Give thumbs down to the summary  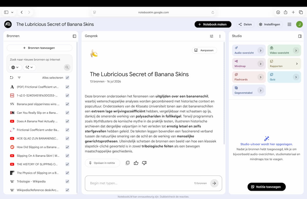click(144, 163)
